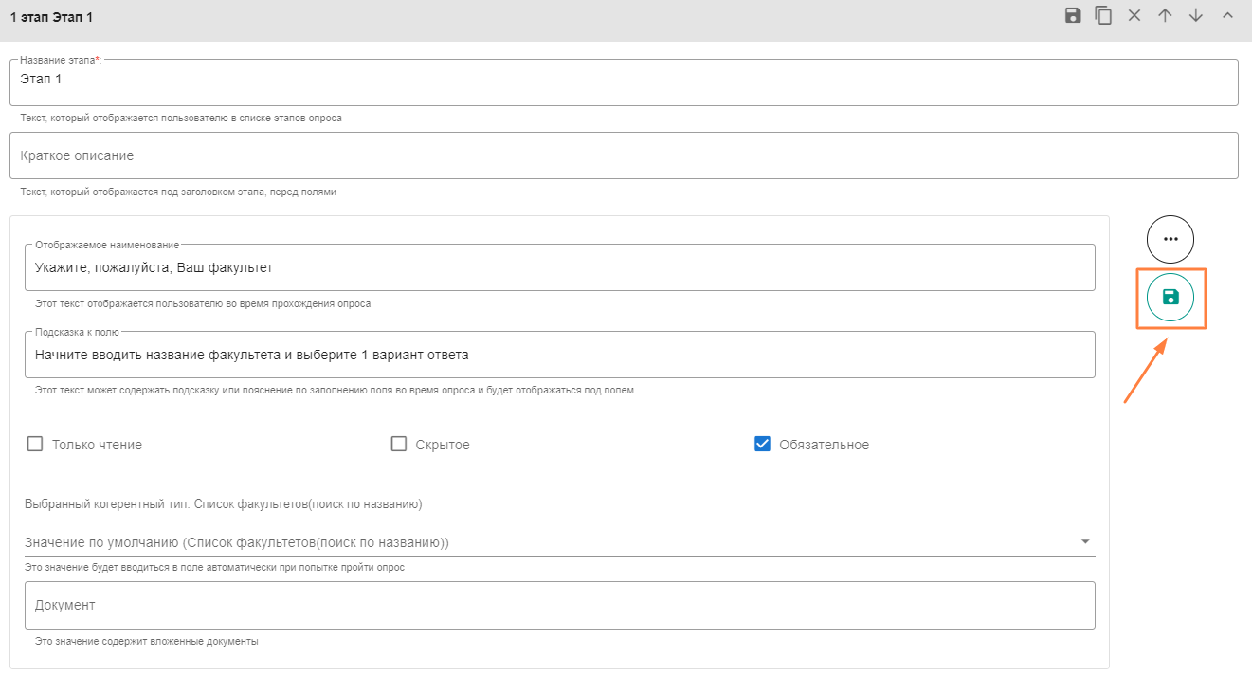Image resolution: width=1252 pixels, height=694 pixels.
Task: Click the 'Название этапа' input field
Action: click(623, 82)
